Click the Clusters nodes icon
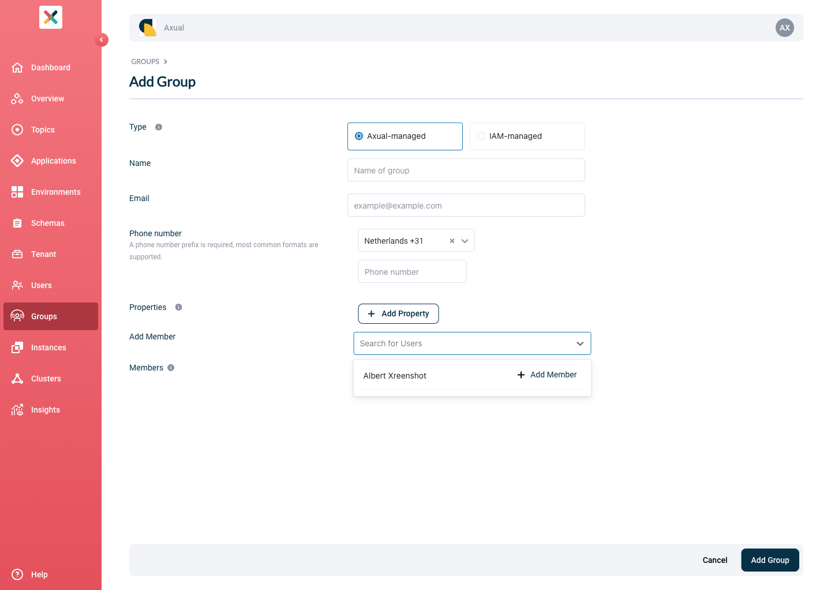The height and width of the screenshot is (590, 831). tap(17, 379)
